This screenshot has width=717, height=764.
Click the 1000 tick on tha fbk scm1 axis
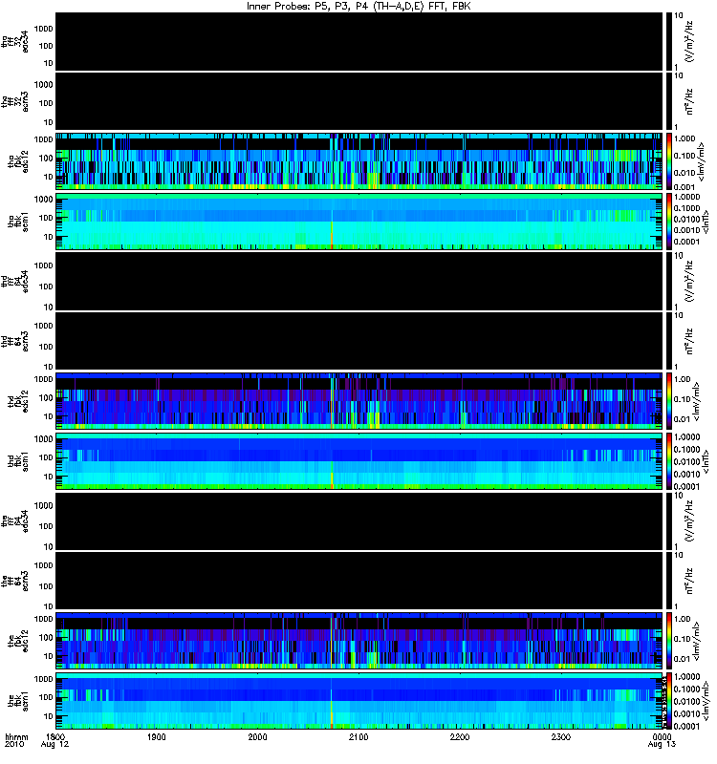click(x=43, y=200)
